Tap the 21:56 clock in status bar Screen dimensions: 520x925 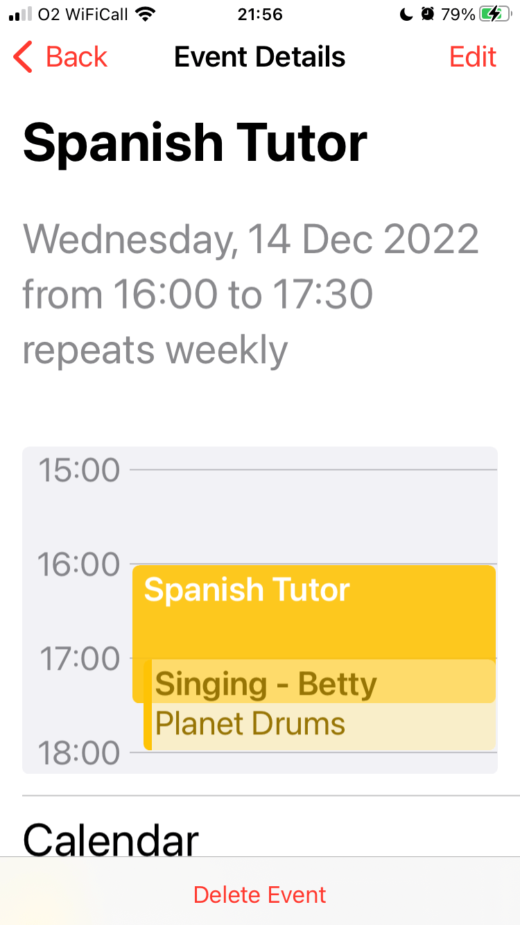coord(260,15)
